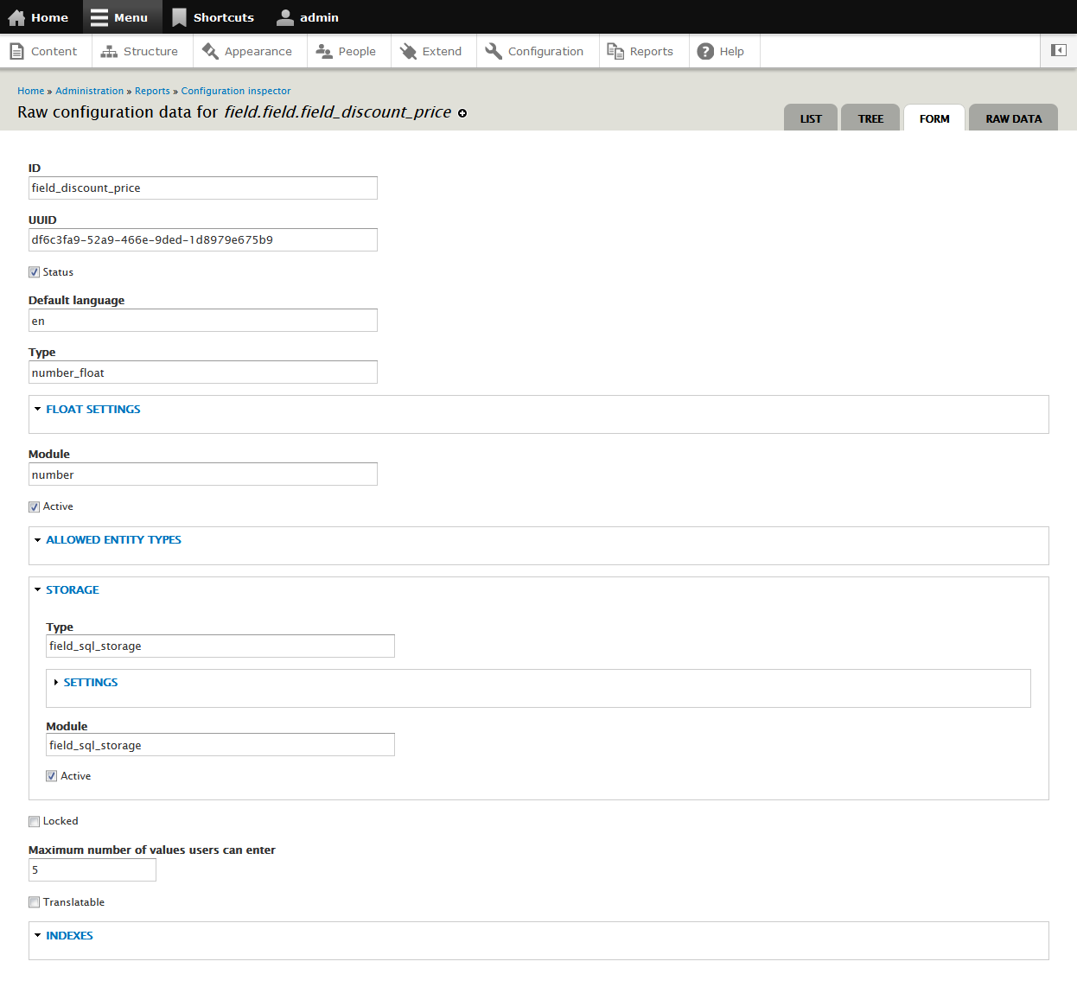This screenshot has width=1077, height=1006.
Task: Collapse the toolbar with the right-edge icon
Action: coord(1058,51)
